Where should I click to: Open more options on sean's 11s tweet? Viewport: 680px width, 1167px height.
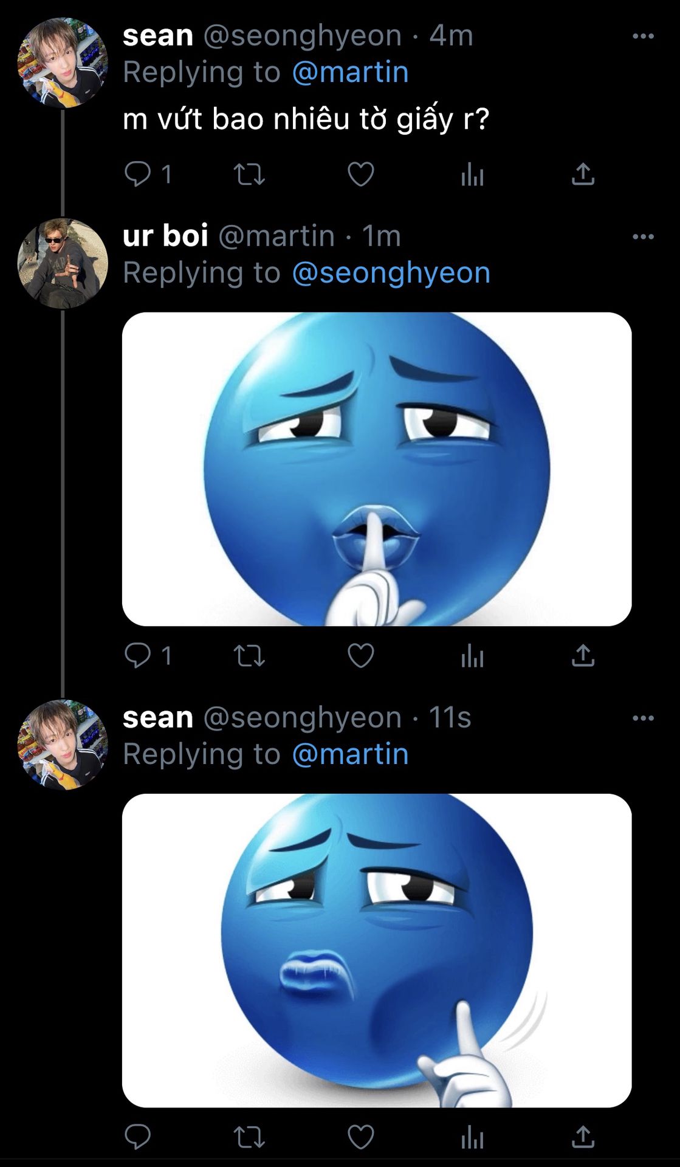[643, 718]
